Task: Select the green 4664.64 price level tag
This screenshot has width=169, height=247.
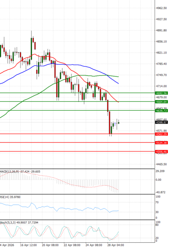Action: (161, 102)
